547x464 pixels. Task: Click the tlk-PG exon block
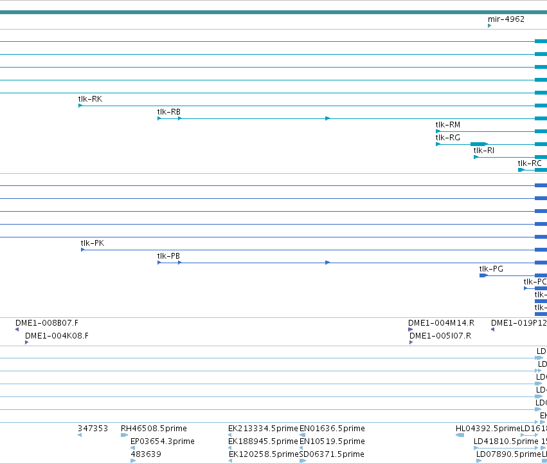pos(484,275)
